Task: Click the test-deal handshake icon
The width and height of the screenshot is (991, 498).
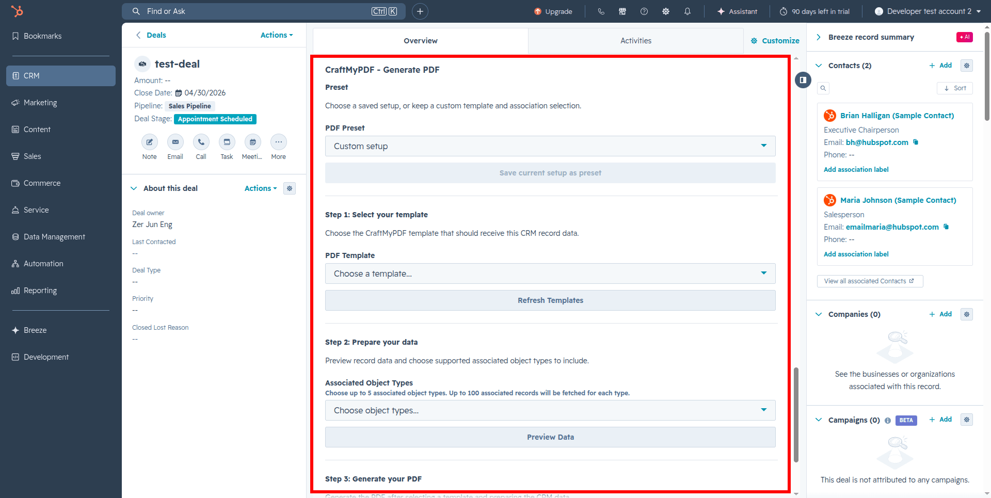Action: click(142, 64)
